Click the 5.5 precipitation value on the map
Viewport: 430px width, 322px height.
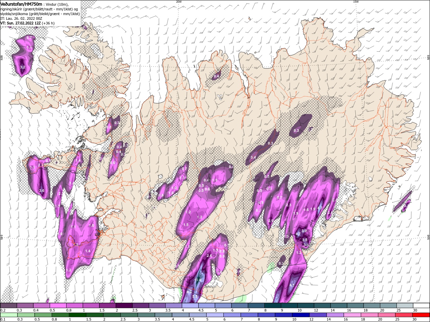pos(195,297)
